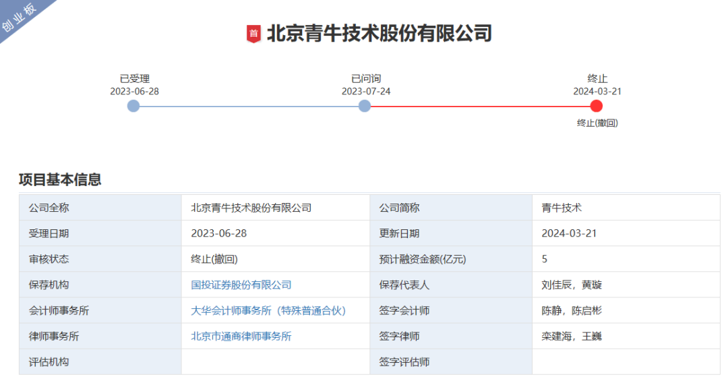Open the 大华会计师事务所 accounting firm link

[268, 311]
